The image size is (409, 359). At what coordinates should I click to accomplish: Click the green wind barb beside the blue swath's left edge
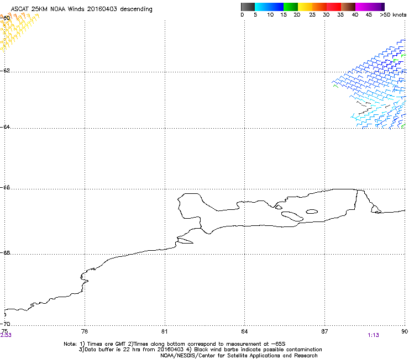pyautogui.click(x=335, y=86)
